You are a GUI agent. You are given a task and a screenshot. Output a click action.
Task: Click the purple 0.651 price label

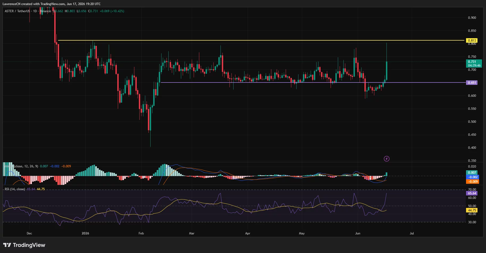[x=472, y=83]
